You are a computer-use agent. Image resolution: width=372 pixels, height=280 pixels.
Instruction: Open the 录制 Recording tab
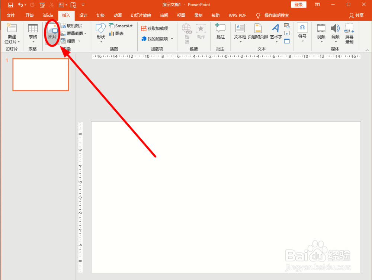(198, 15)
